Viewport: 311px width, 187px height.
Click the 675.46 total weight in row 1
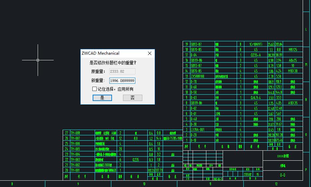coord(279,140)
